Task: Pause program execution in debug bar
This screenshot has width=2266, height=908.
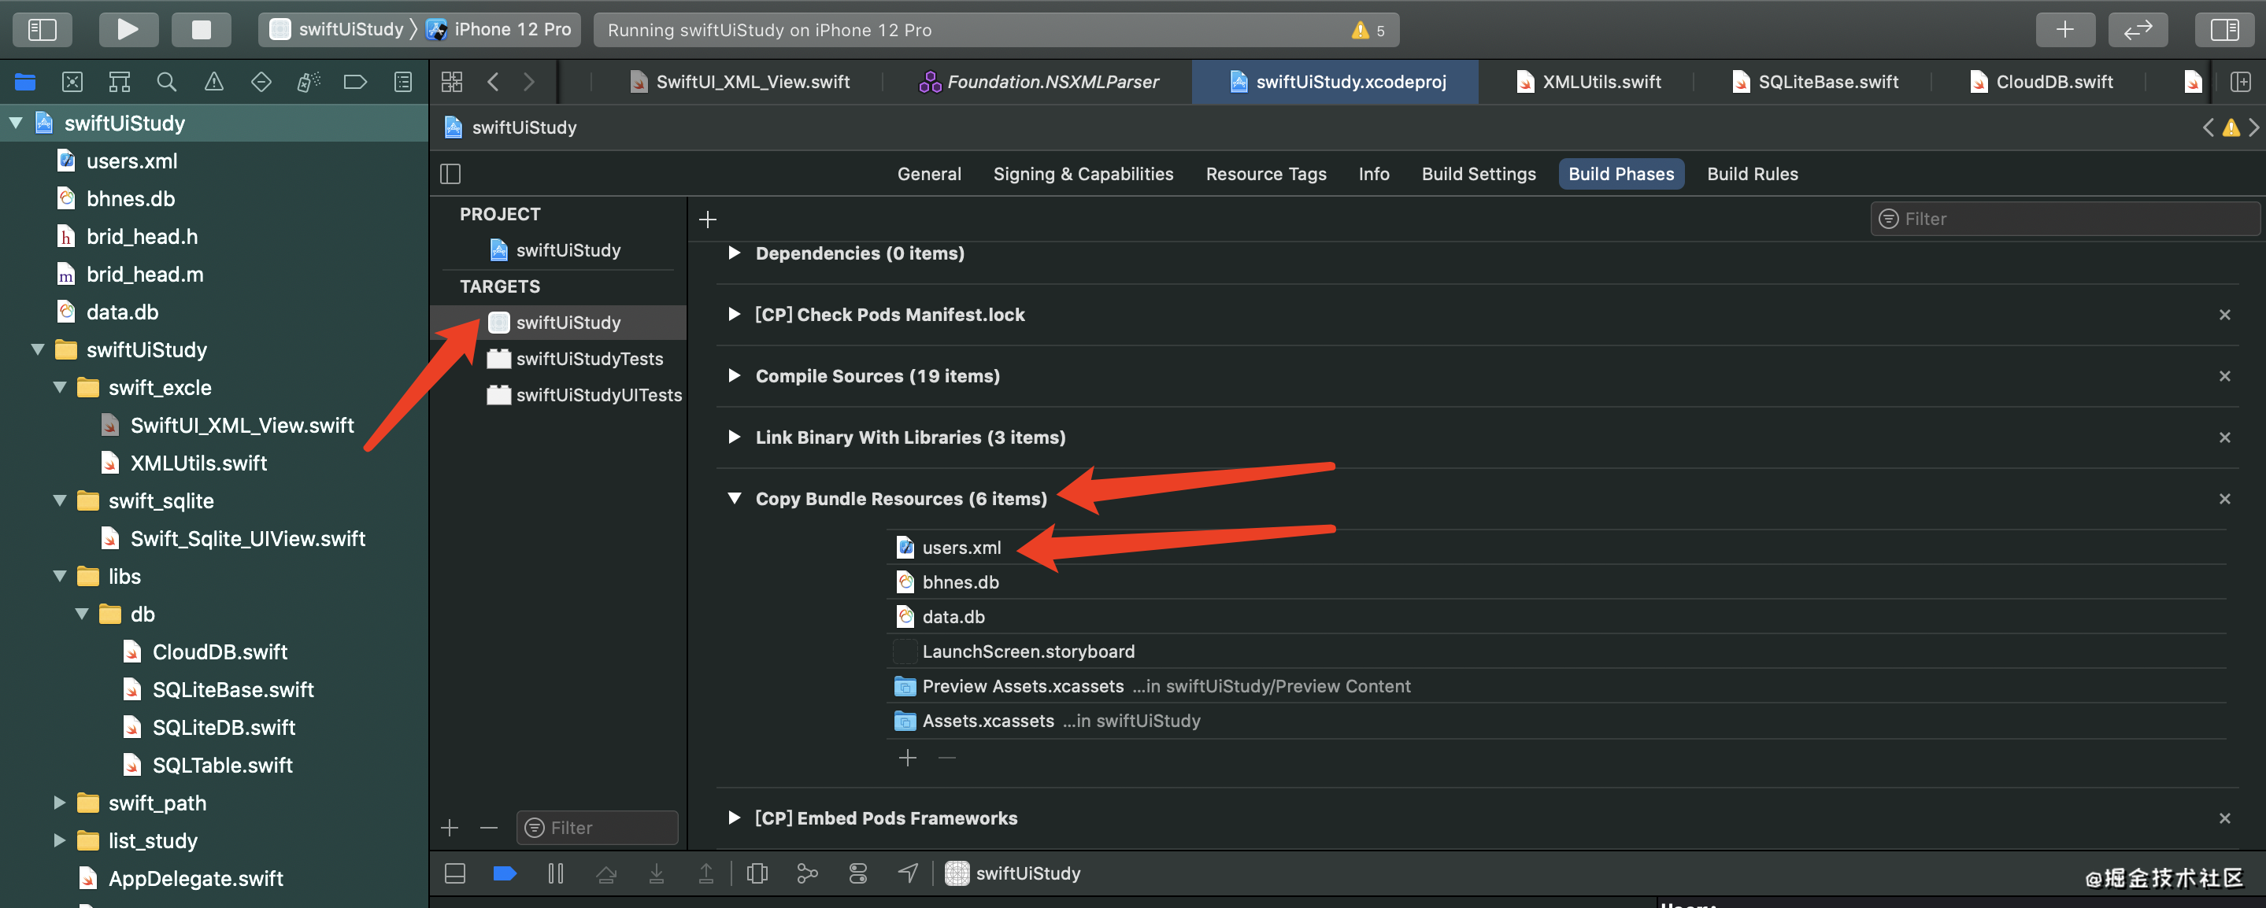Action: (x=555, y=873)
